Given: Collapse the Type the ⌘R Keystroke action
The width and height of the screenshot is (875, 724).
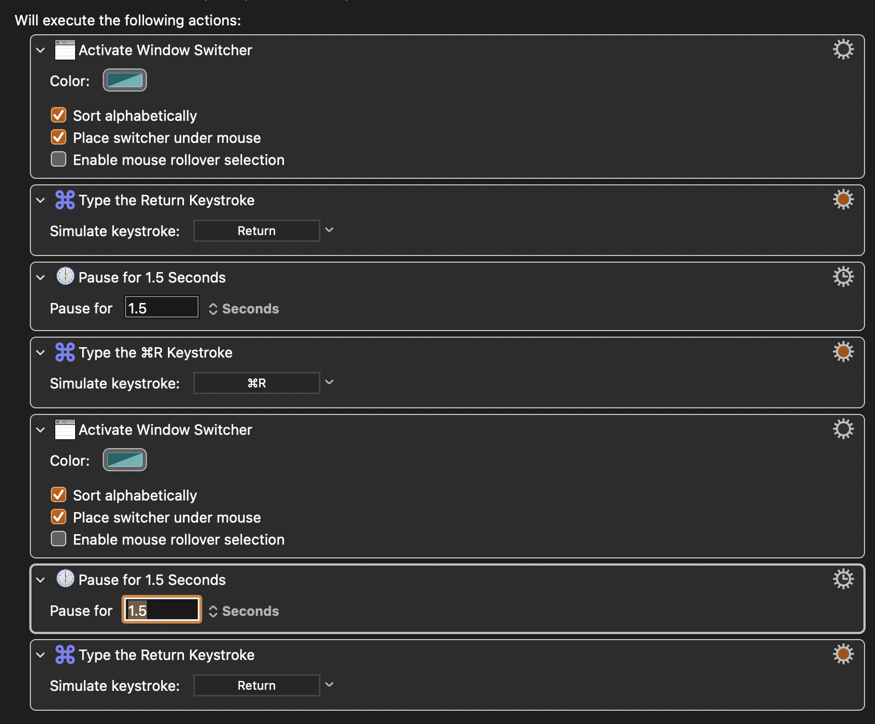Looking at the screenshot, I should click(40, 353).
